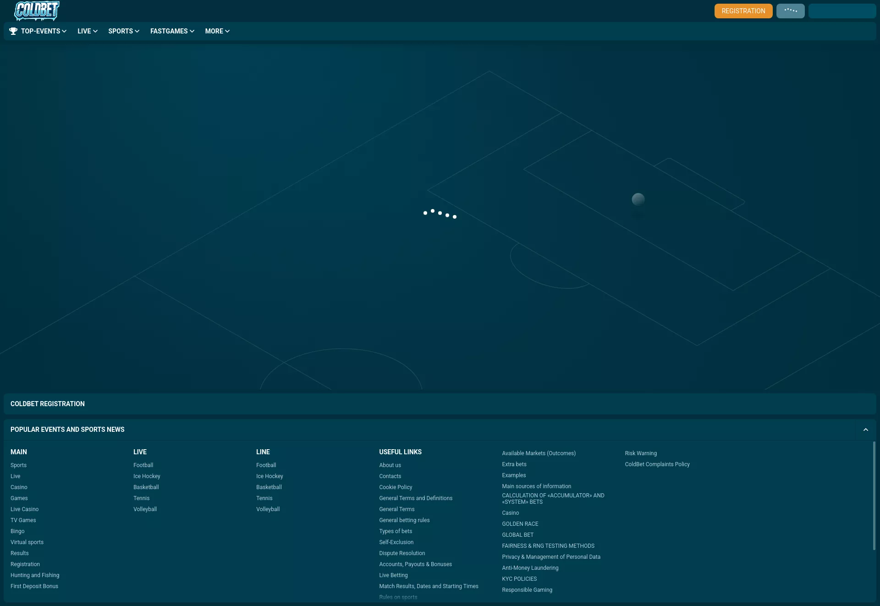Open GLOBAL BET link

pos(518,535)
